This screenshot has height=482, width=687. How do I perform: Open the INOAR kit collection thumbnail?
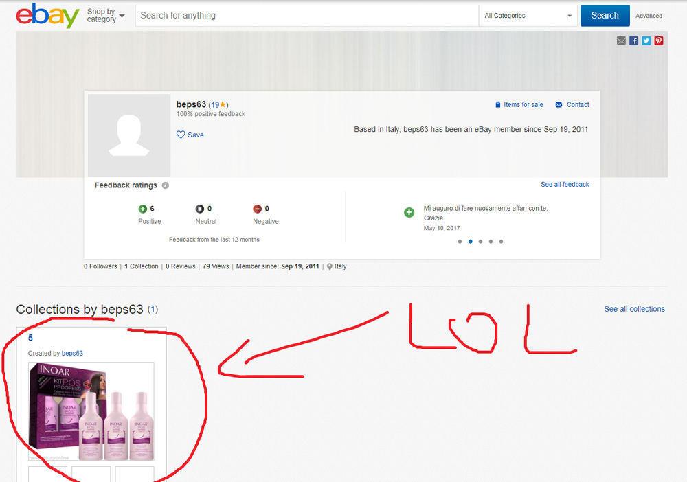[91, 411]
